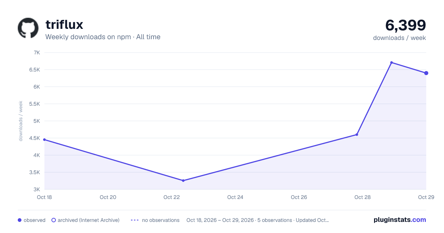444x233 pixels.
Task: Click the 'no observations' legend text
Action: 161,220
